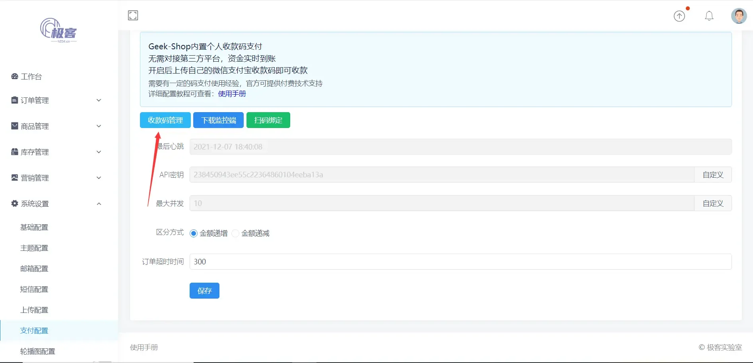This screenshot has height=363, width=753.
Task: Open 使用手册 link in info box
Action: 232,94
